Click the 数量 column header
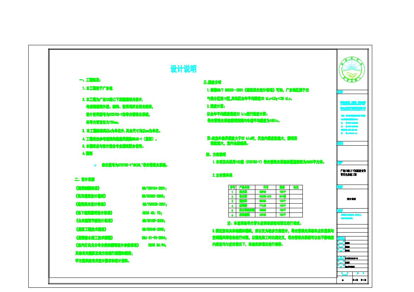 pyautogui.click(x=282, y=187)
